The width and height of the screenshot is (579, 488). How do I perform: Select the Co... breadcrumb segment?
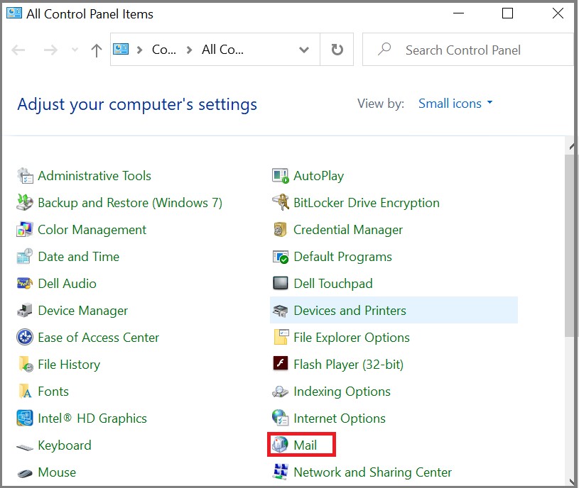coord(164,50)
